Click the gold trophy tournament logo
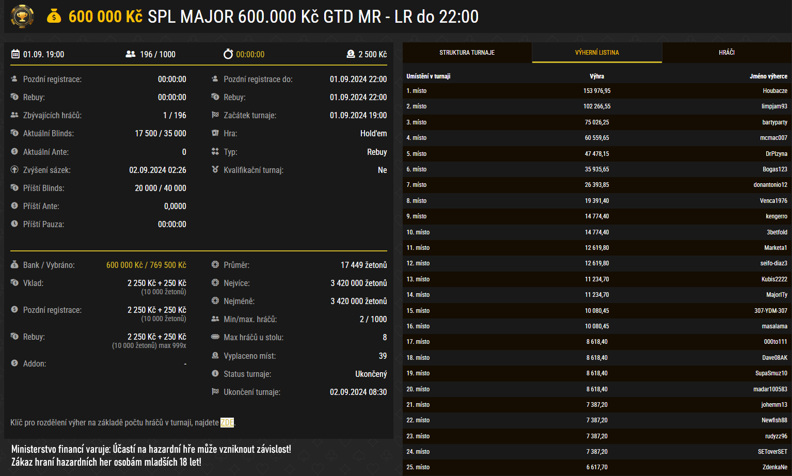This screenshot has width=792, height=476. pyautogui.click(x=22, y=17)
